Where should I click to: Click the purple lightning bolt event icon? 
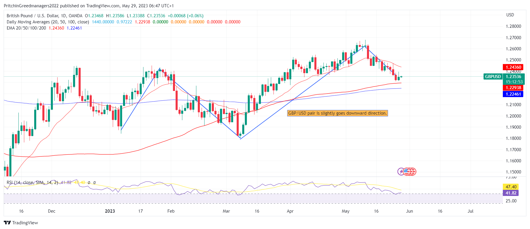(401, 172)
